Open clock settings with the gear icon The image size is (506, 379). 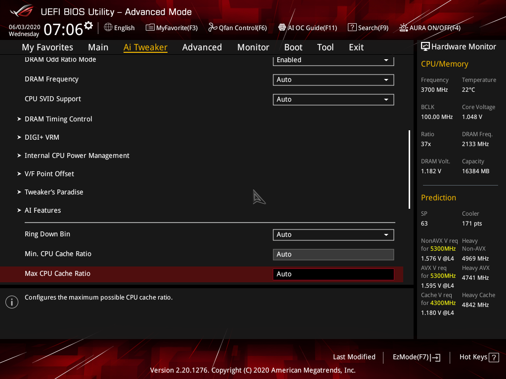pos(87,24)
